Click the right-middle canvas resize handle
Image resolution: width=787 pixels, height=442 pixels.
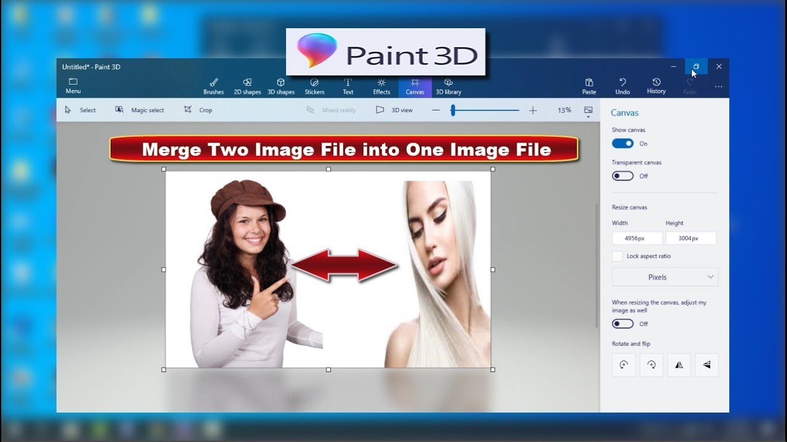pyautogui.click(x=493, y=269)
